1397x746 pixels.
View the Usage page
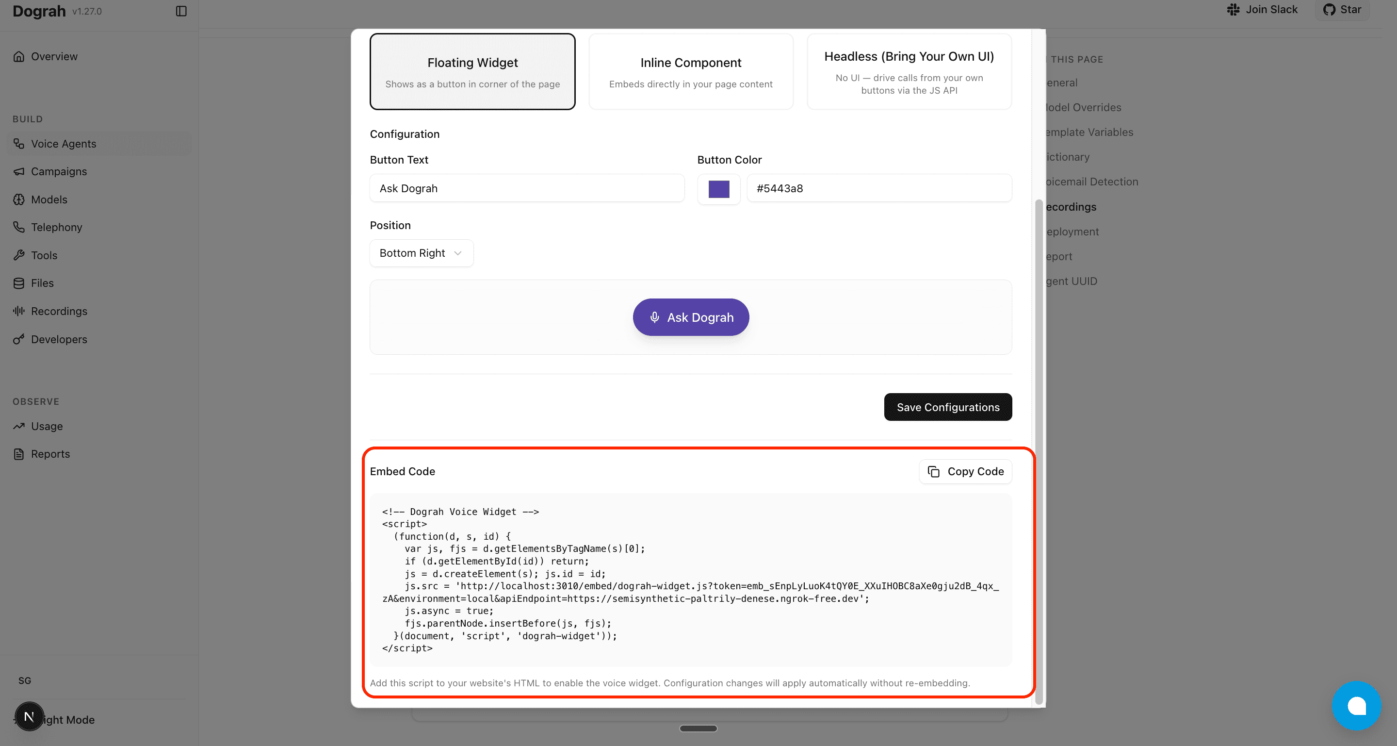(x=99, y=427)
